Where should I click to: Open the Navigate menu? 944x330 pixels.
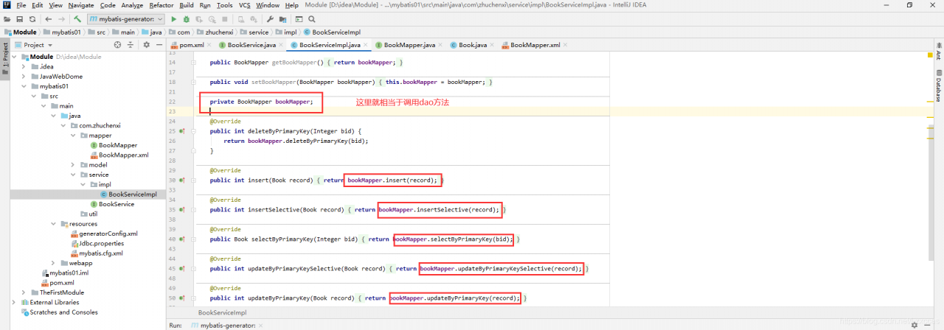pos(81,5)
